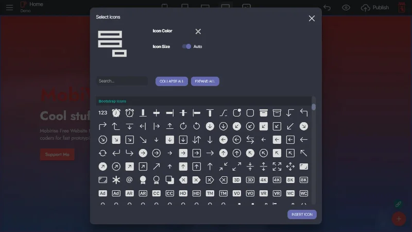Select the filled circle down-arrow icon
412x232 pixels.
tap(210, 126)
